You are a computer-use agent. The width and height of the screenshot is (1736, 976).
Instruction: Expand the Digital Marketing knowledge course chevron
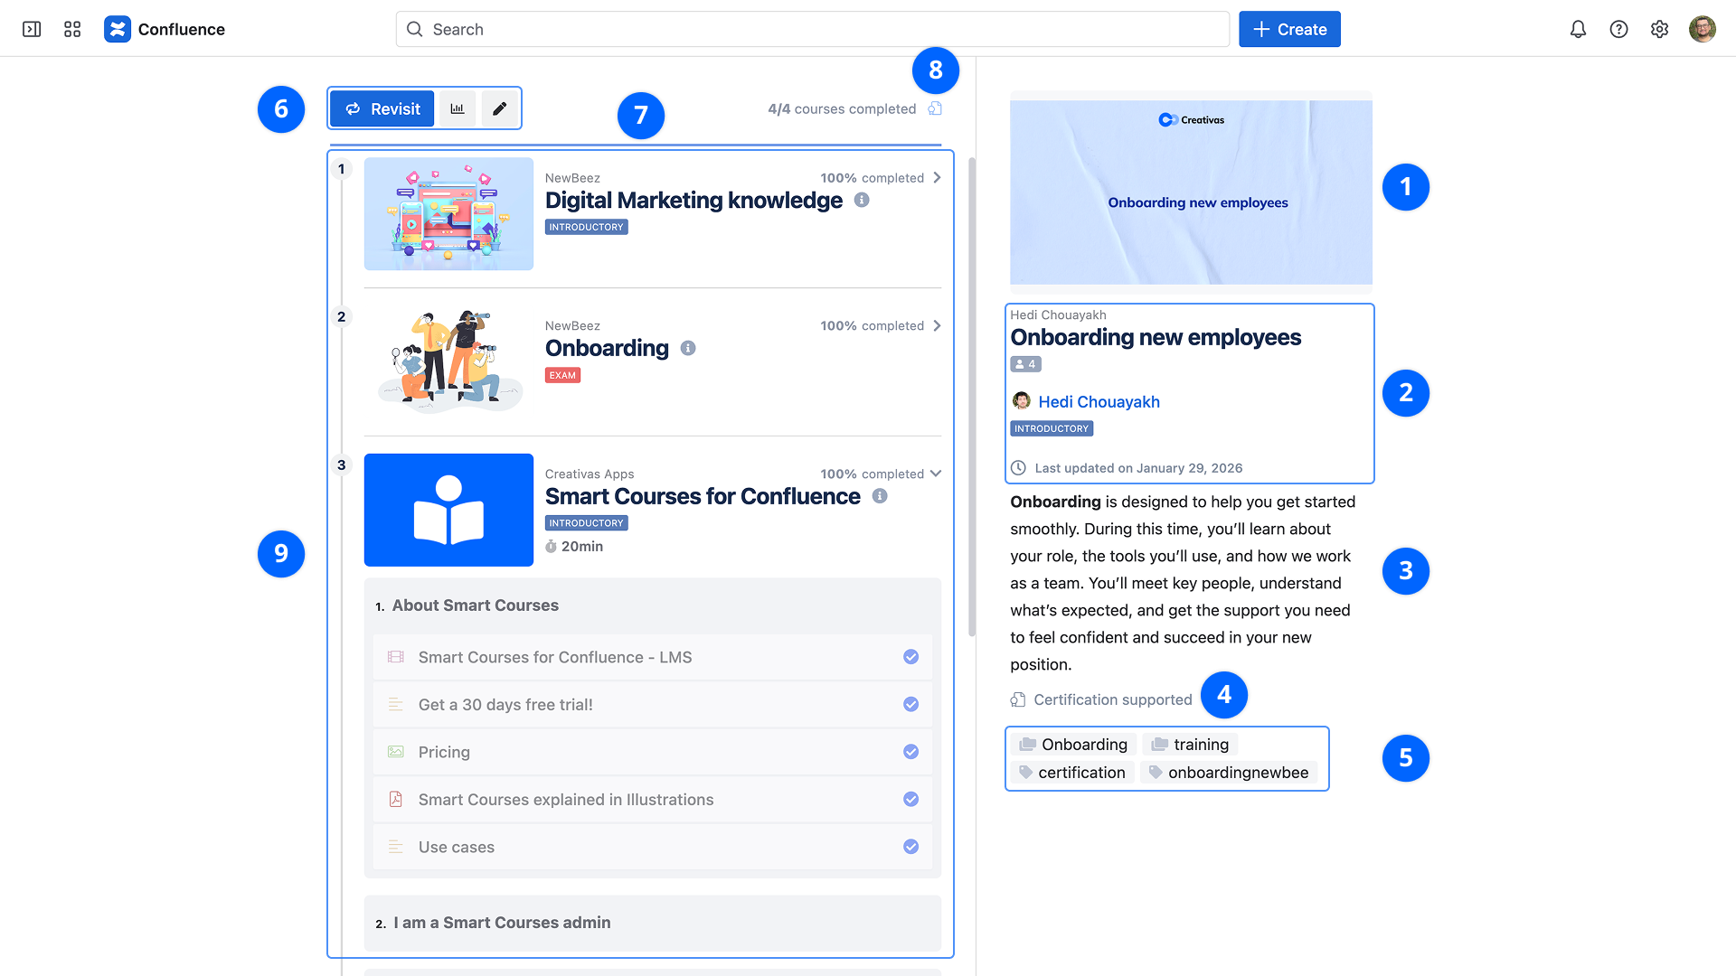coord(937,177)
